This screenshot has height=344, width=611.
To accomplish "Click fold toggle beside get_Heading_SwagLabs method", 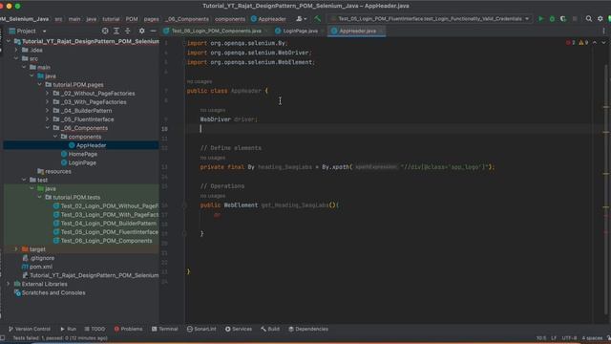I will (x=184, y=205).
